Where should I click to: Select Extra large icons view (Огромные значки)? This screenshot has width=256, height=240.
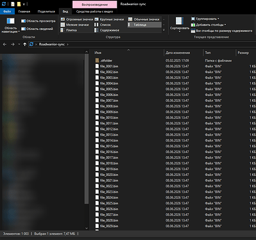(77, 19)
